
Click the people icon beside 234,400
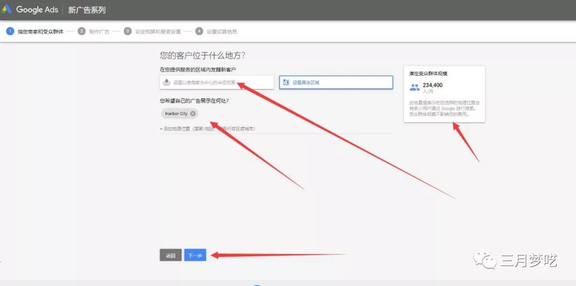pyautogui.click(x=415, y=88)
